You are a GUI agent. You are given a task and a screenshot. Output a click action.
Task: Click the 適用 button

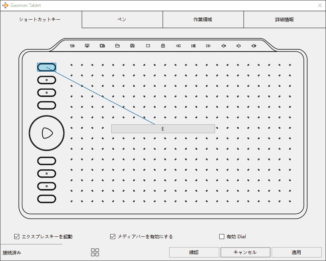296,252
